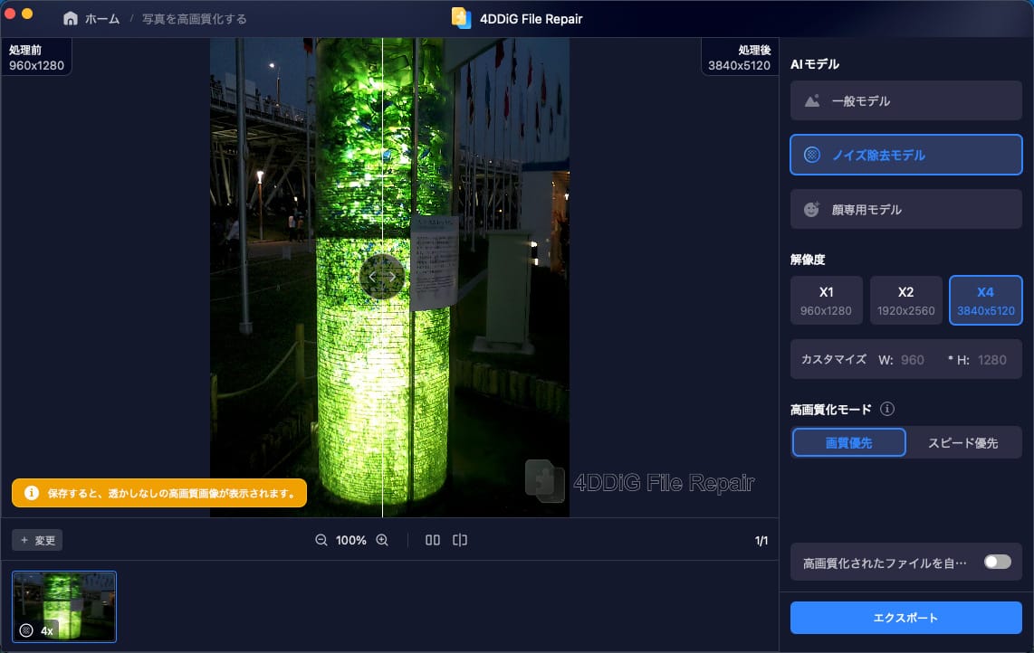Select the photo thumbnail in the filmstrip
Screen dimensions: 1034x653
[64, 606]
